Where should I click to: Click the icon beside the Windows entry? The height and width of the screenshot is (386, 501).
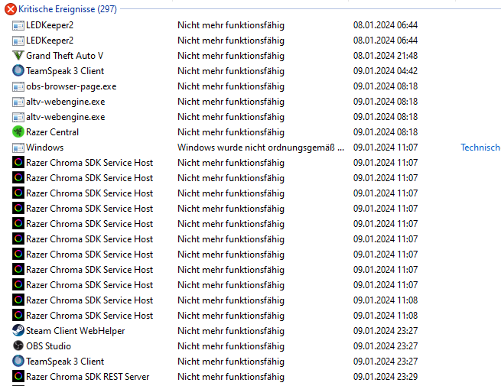pyautogui.click(x=18, y=148)
